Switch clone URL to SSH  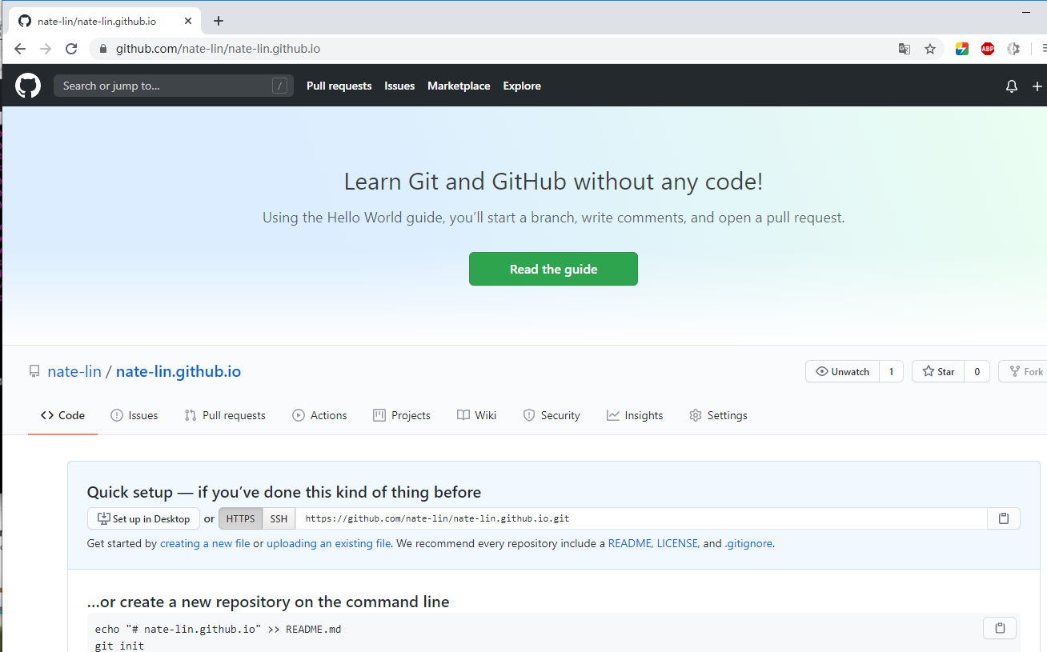[279, 518]
